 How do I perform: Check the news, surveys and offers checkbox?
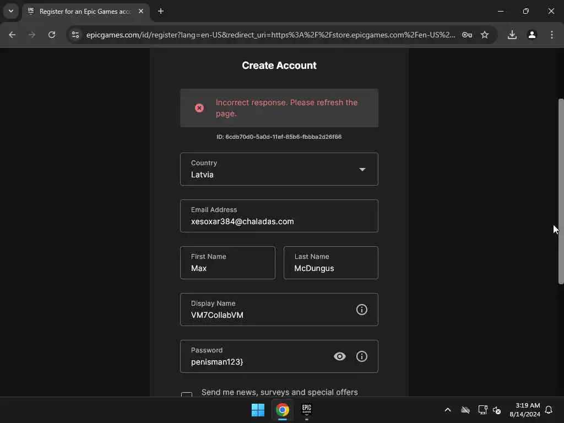point(187,394)
